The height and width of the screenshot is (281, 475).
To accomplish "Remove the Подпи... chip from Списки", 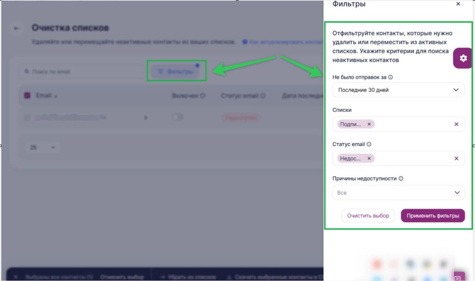I will click(369, 124).
